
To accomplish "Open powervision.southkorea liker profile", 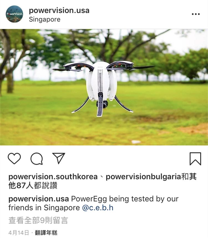I will pyautogui.click(x=53, y=177).
